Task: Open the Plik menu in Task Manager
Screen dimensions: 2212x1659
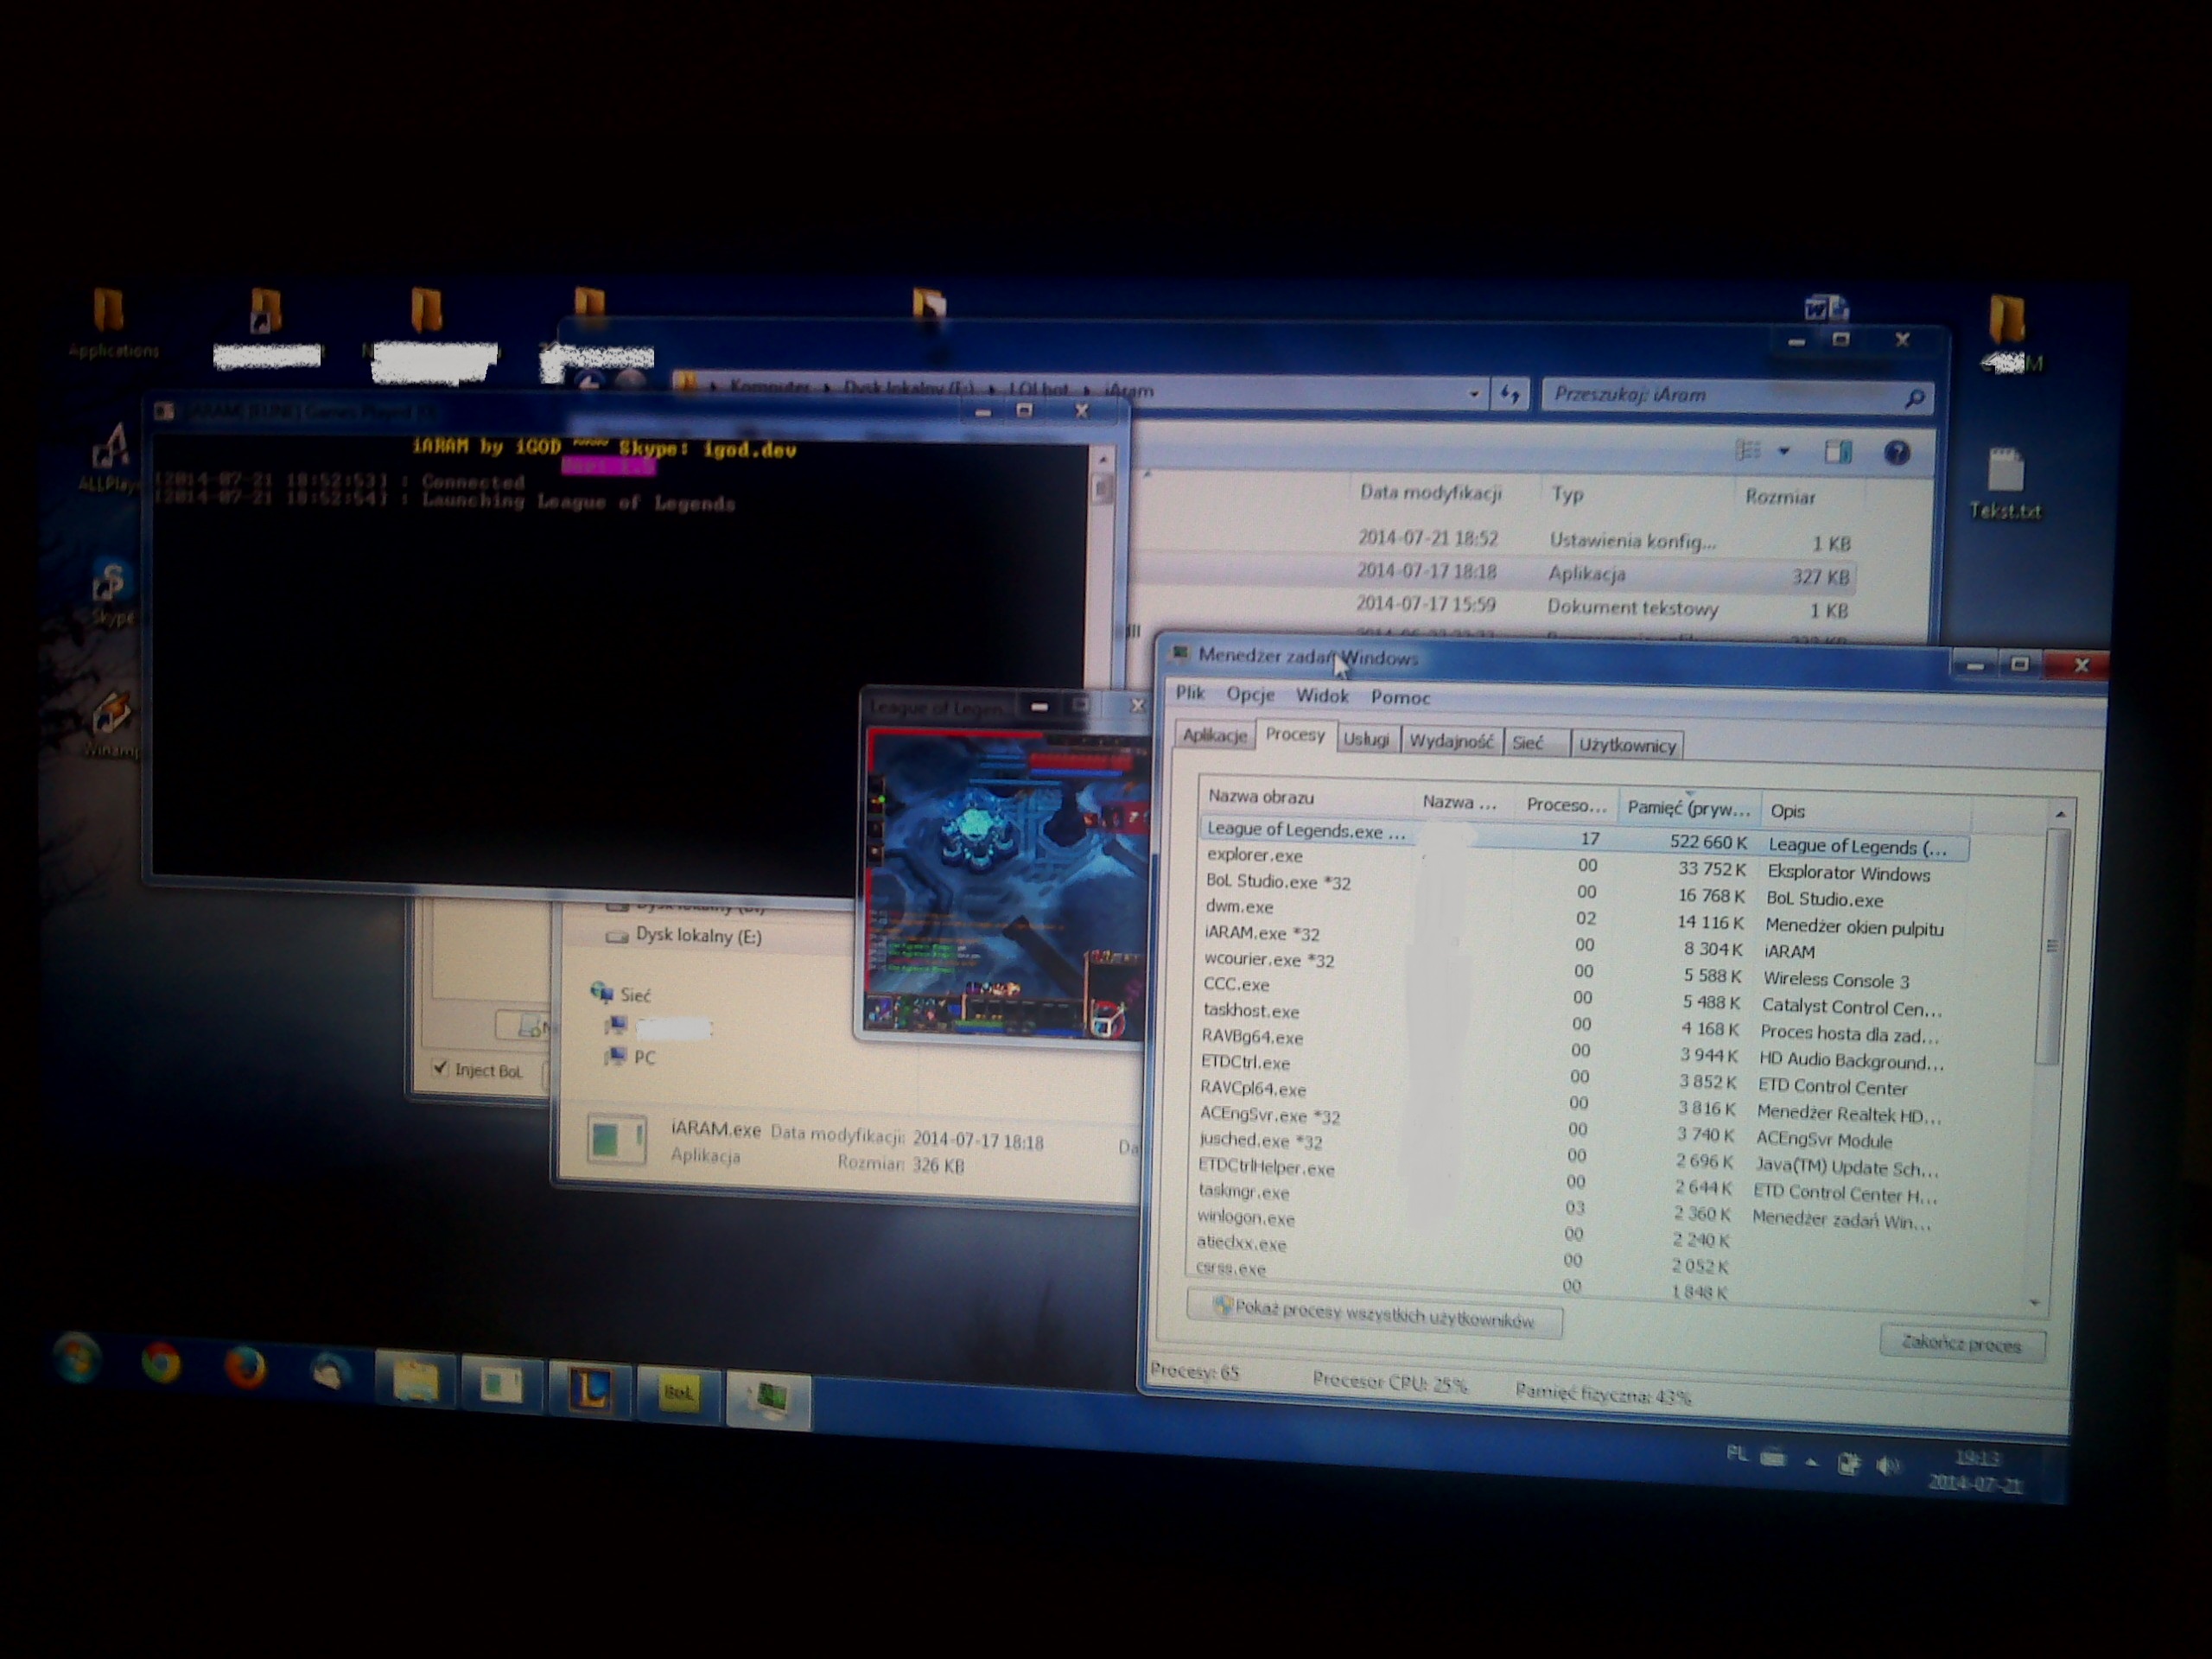Action: click(x=1189, y=693)
